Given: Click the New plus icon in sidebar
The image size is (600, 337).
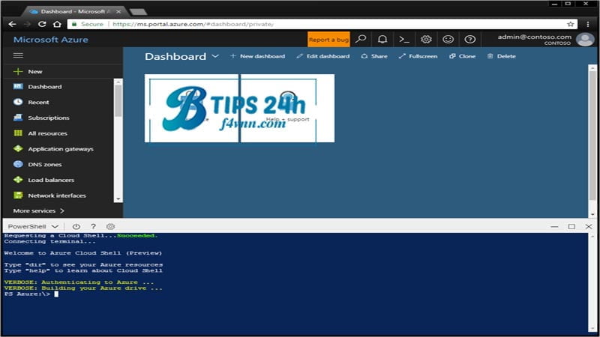Looking at the screenshot, I should (17, 71).
